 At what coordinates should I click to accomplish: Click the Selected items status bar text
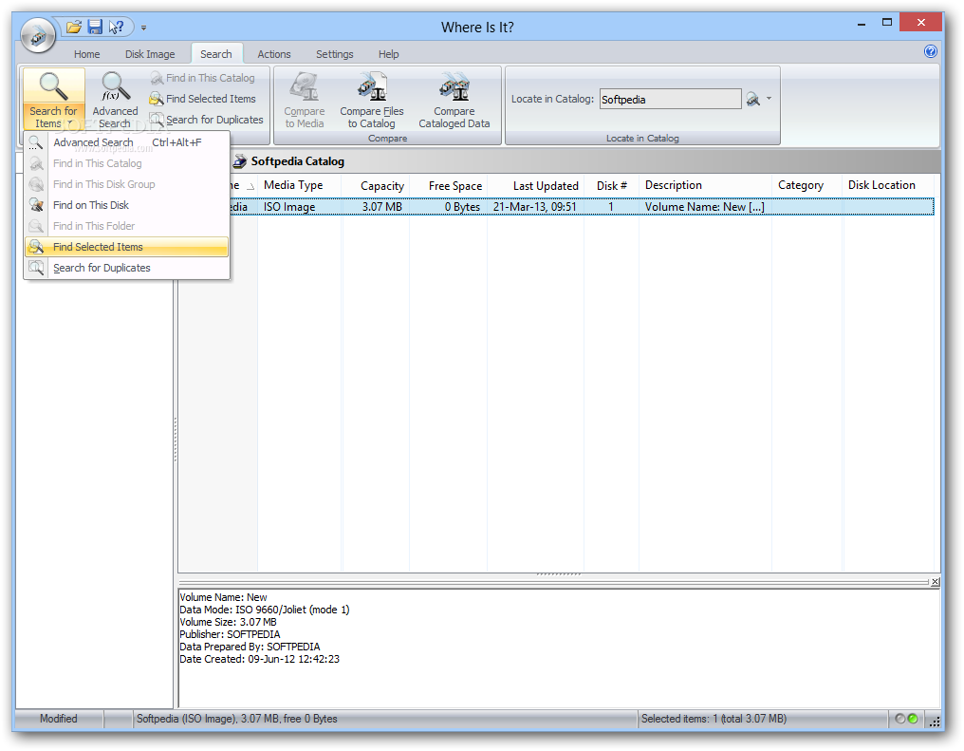pyautogui.click(x=714, y=719)
